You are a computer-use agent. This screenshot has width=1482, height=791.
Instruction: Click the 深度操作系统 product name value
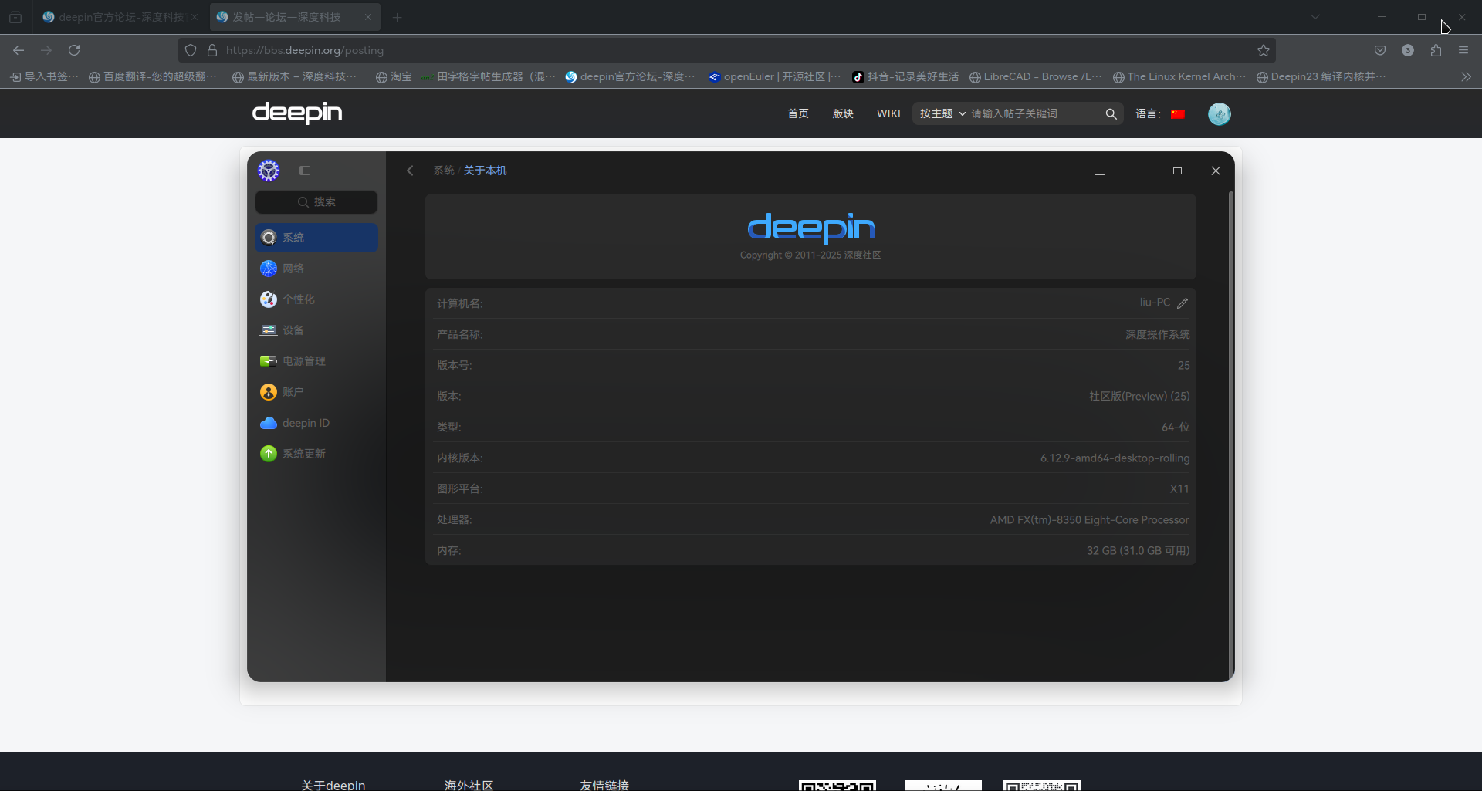(x=1158, y=335)
